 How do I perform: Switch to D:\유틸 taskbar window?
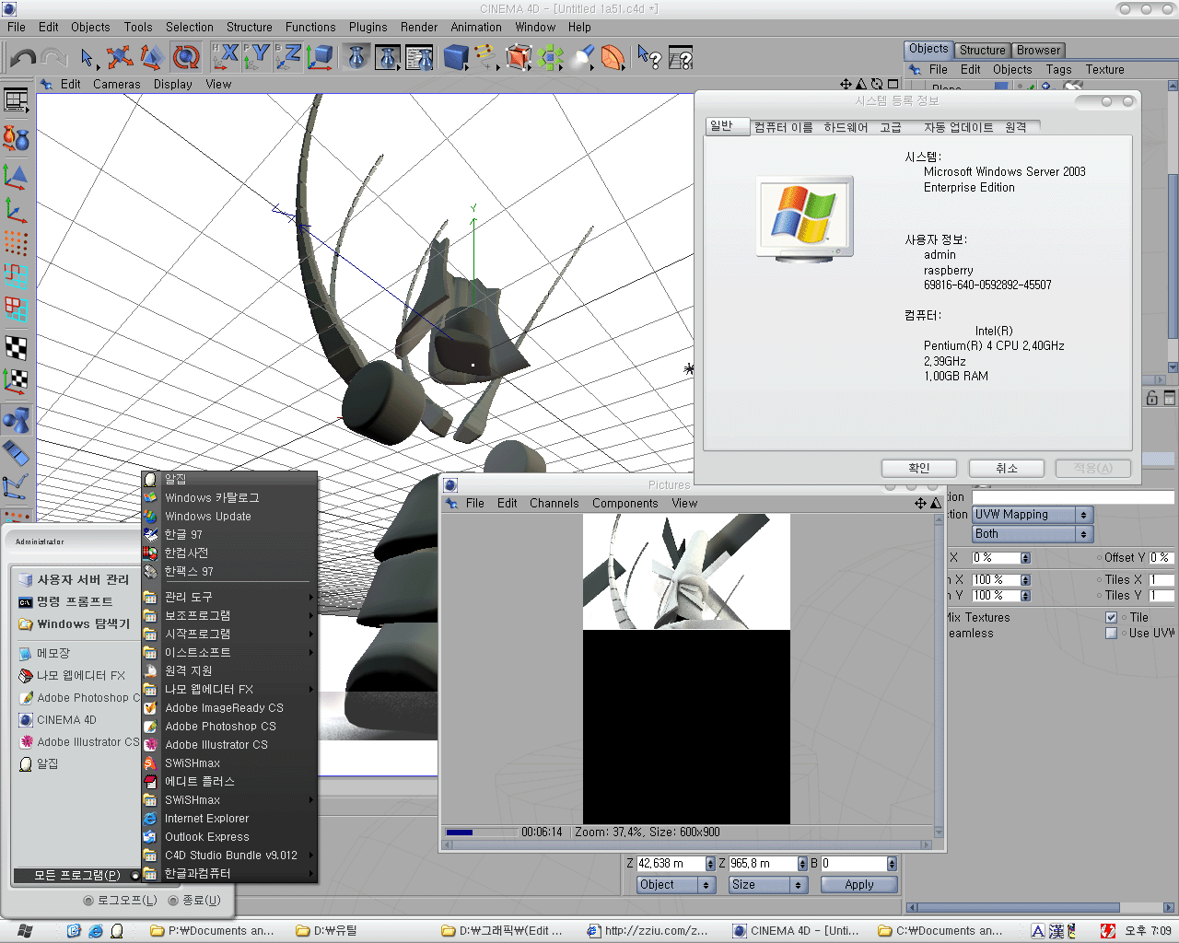[x=327, y=931]
